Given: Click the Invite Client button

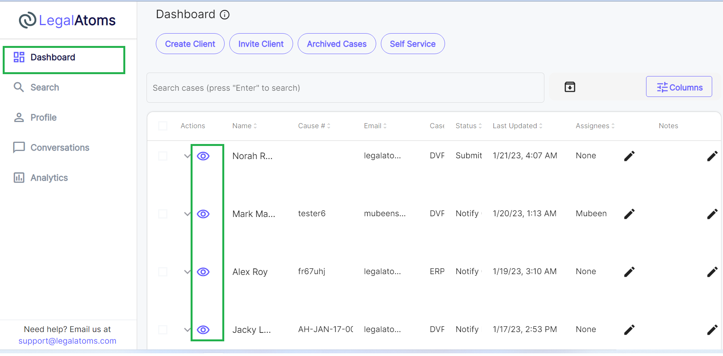Looking at the screenshot, I should 261,44.
